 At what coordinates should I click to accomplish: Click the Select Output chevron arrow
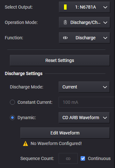[x=105, y=7]
